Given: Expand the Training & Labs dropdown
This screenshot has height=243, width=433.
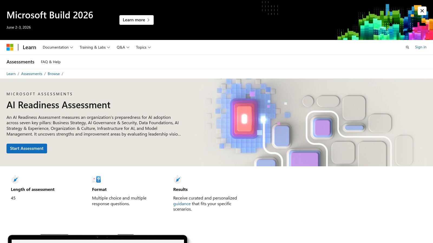Looking at the screenshot, I should coord(95,47).
